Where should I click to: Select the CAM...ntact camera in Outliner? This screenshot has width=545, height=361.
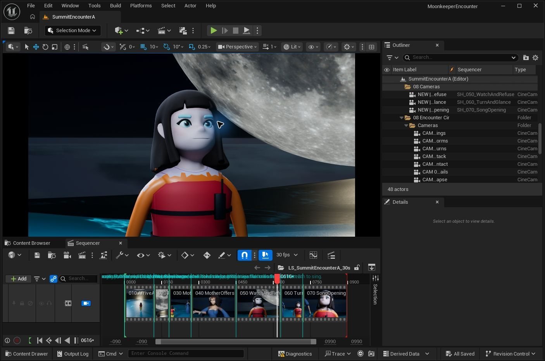tap(460, 164)
